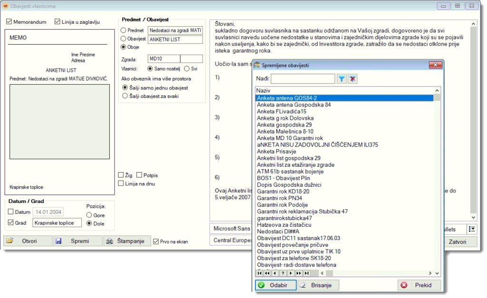The image size is (487, 298).
Task: Click the letter text area's scroll down arrow
Action: coord(473,217)
